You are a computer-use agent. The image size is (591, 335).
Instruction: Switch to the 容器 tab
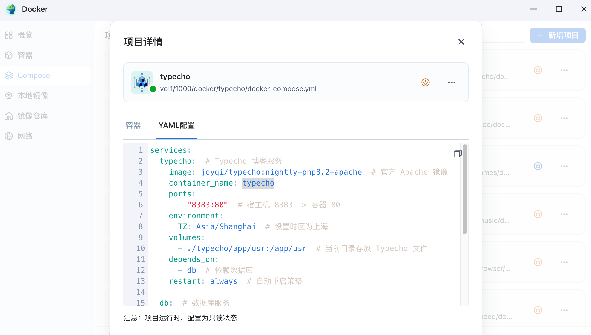click(x=133, y=125)
